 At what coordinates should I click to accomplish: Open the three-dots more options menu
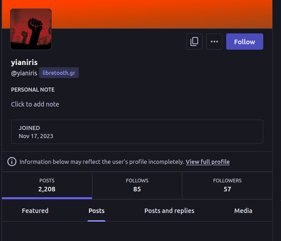[x=214, y=42]
